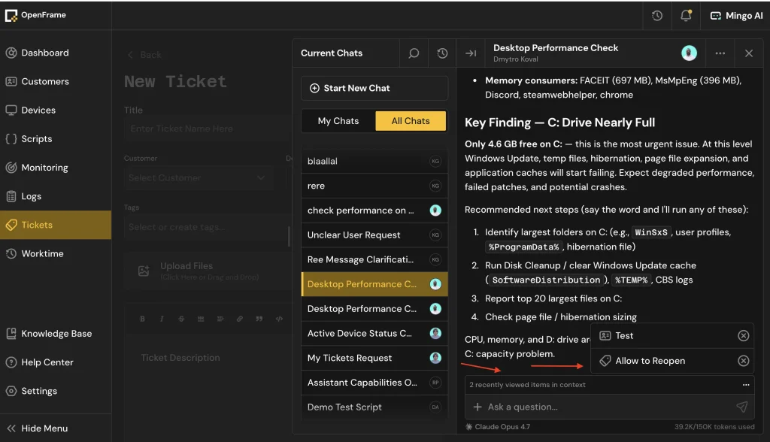This screenshot has width=770, height=442.
Task: Open chat history icon in Current Chats
Action: click(442, 53)
